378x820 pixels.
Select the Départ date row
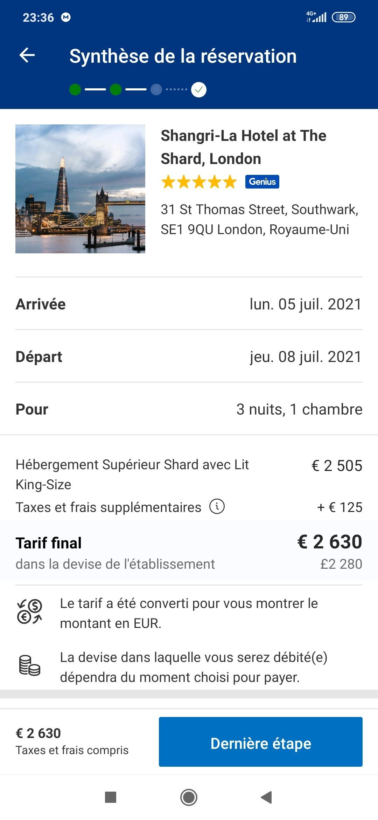[189, 356]
